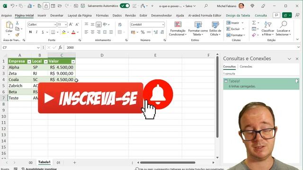Click Inserir cells button
This screenshot has height=170, width=303.
[235, 23]
